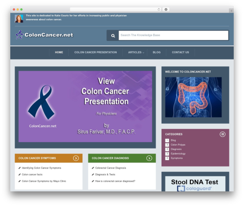
Task: Click pencil icon beside Colon cancer facts
Action: [x=20, y=174]
